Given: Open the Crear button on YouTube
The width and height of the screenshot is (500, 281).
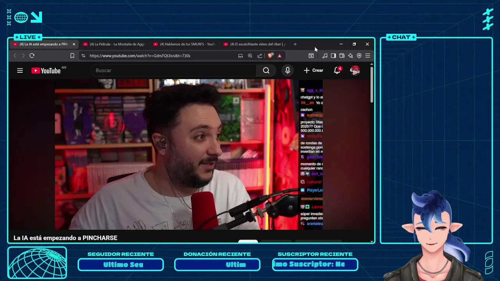Looking at the screenshot, I should click(x=313, y=71).
